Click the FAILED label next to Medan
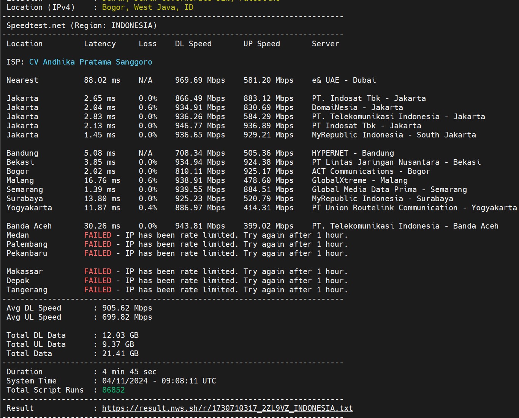The image size is (519, 418). tap(98, 235)
